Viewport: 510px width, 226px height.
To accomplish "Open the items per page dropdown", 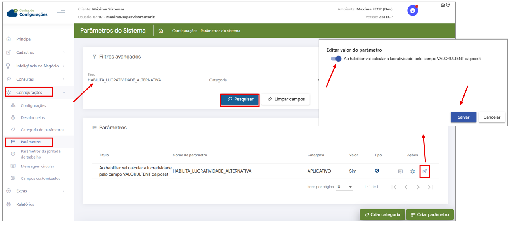I will coord(344,187).
